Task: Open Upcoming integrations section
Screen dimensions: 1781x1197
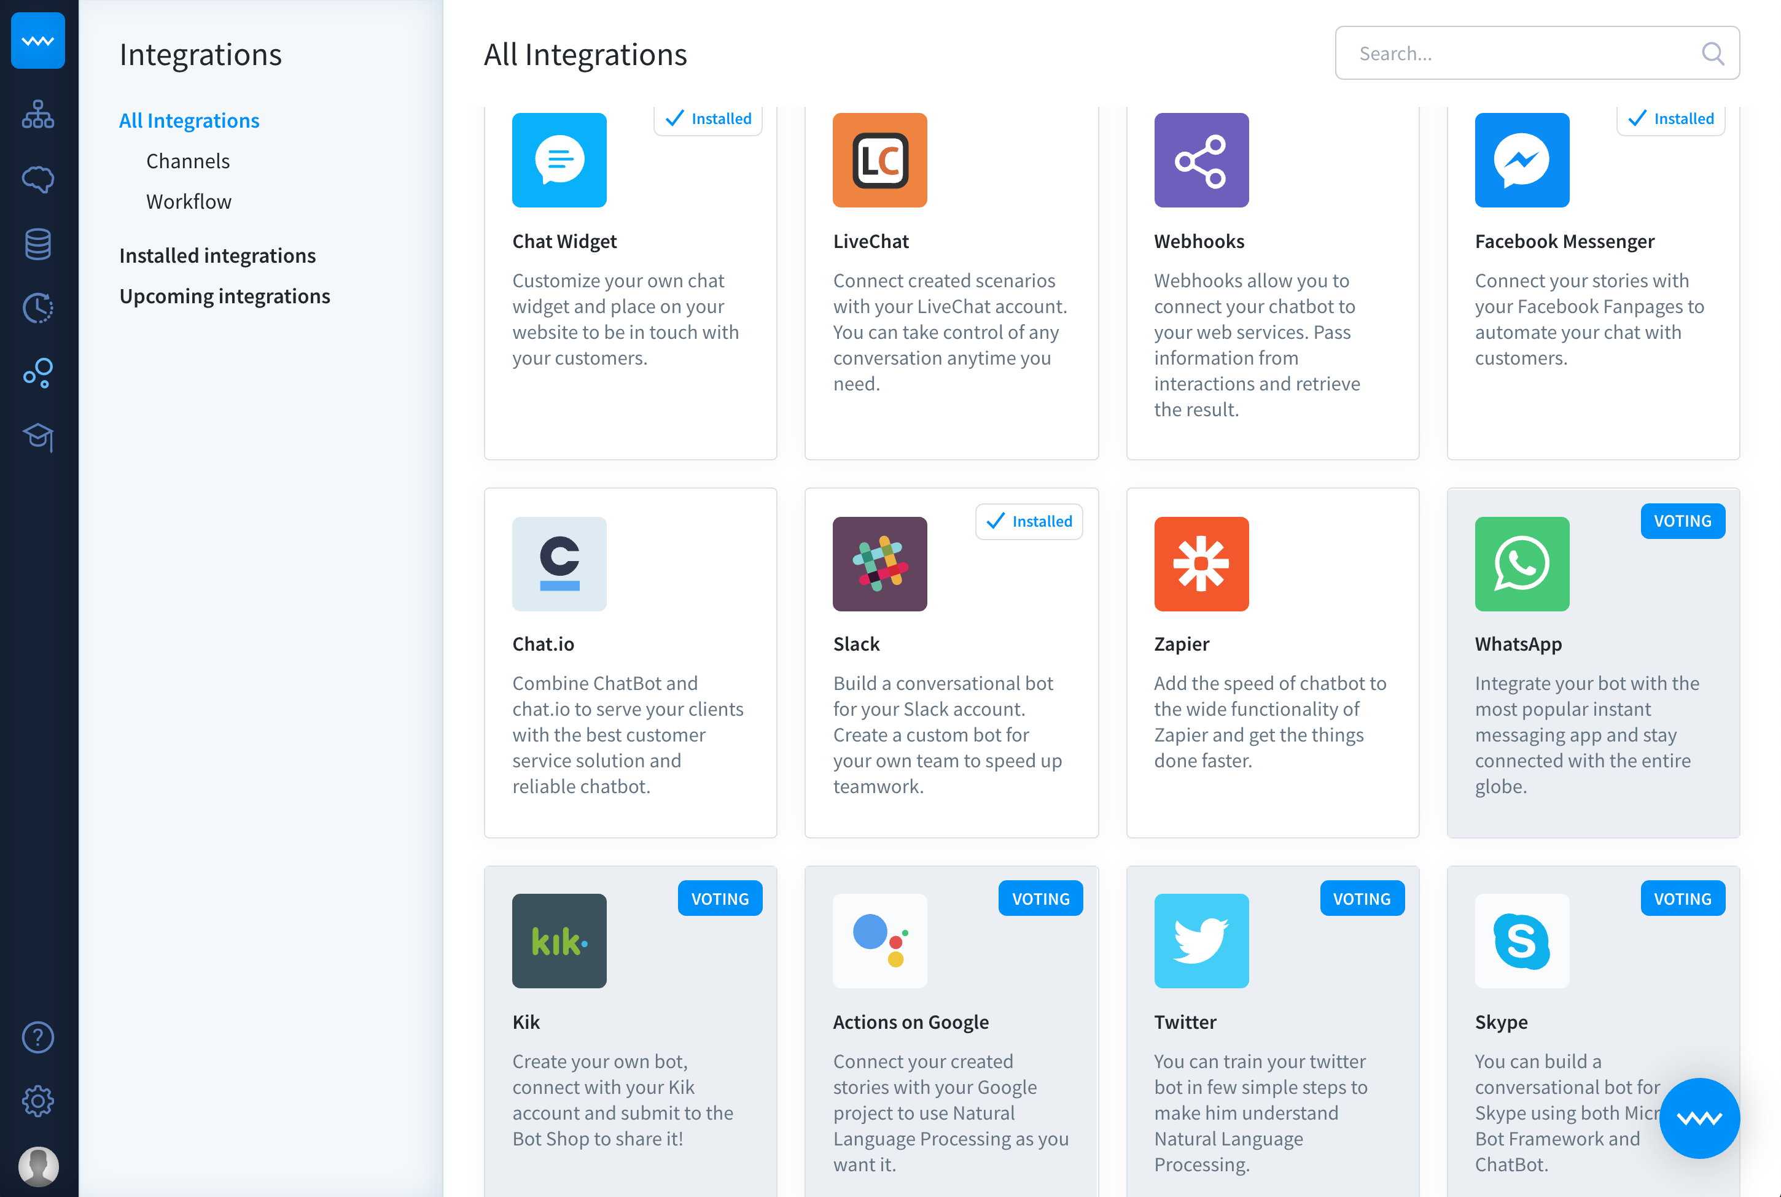Action: [225, 296]
